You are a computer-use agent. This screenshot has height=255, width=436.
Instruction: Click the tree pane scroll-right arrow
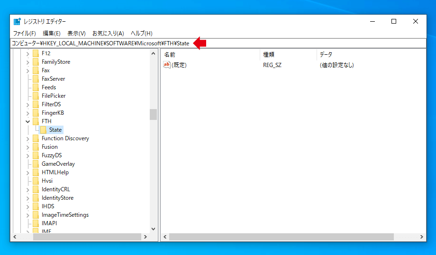click(145, 237)
